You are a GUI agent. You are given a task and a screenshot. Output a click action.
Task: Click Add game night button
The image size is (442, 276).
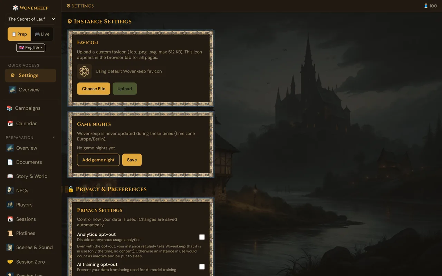(x=98, y=160)
